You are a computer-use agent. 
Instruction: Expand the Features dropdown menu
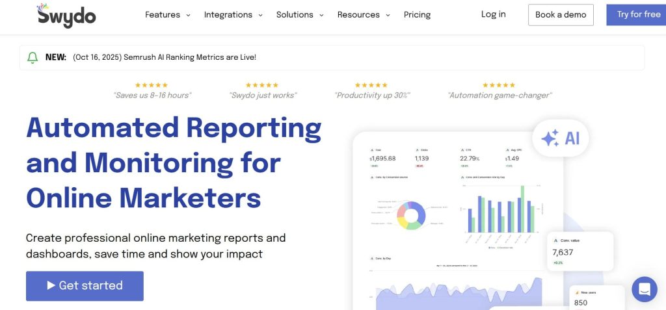167,15
